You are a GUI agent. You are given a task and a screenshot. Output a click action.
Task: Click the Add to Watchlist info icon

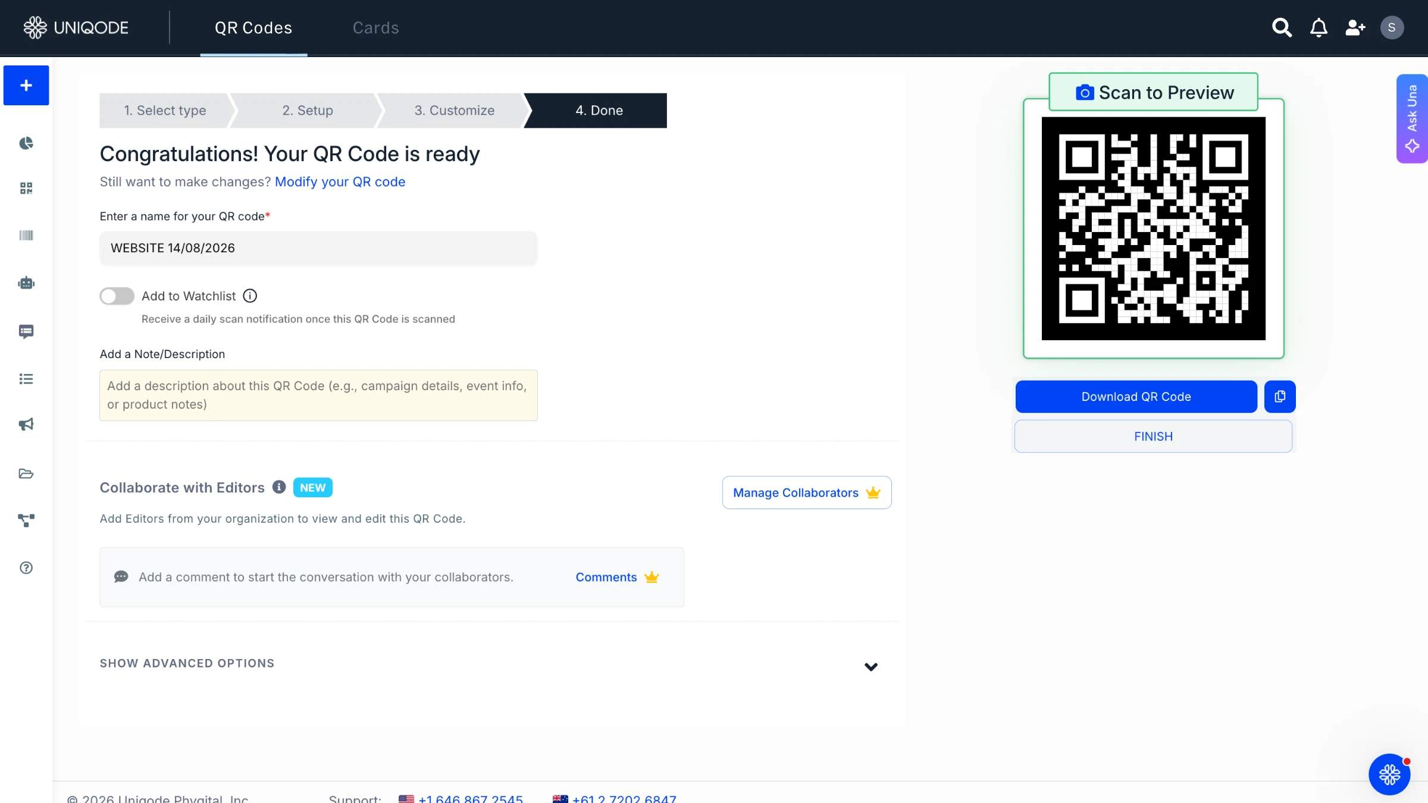tap(250, 296)
